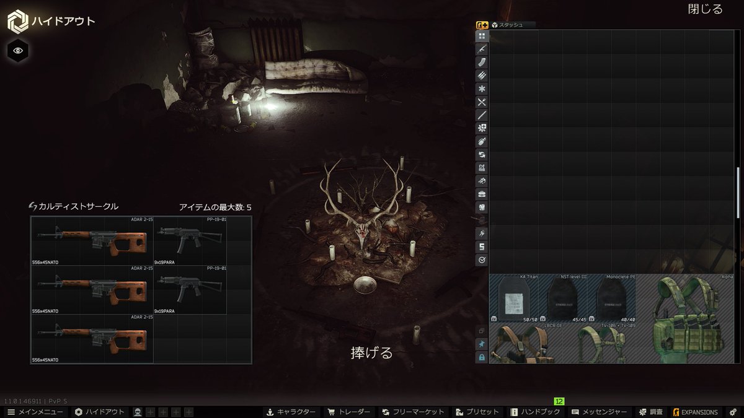
Task: Select the asterisk filter icon in stash
Action: pyautogui.click(x=482, y=89)
